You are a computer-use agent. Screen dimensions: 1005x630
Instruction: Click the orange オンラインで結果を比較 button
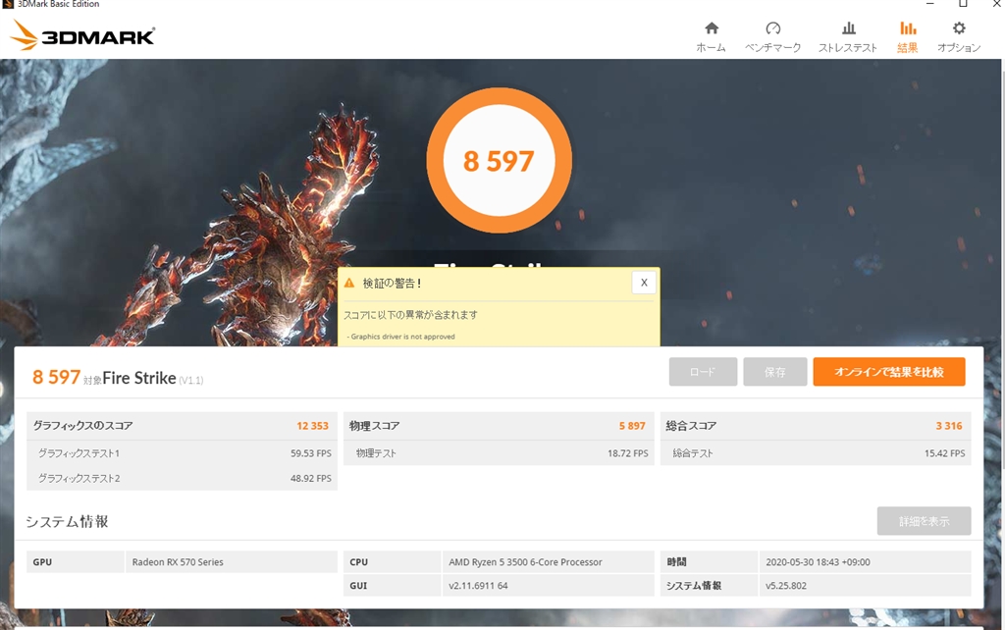point(889,372)
